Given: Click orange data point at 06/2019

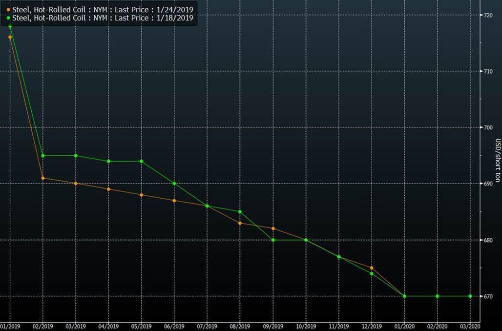Looking at the screenshot, I should click(174, 201).
